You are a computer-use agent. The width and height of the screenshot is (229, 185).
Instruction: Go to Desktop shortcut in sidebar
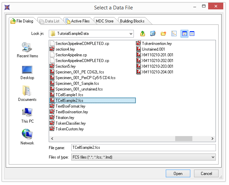pyautogui.click(x=27, y=72)
